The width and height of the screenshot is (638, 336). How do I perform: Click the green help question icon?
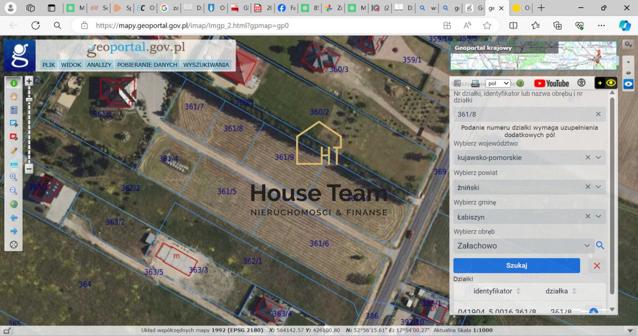520,83
